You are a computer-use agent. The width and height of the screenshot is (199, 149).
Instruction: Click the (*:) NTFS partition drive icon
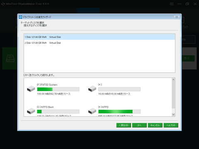92,111
